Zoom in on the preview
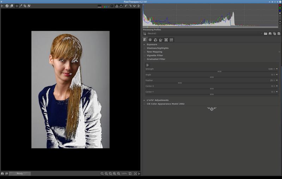282x179 pixels. [x=106, y=174]
